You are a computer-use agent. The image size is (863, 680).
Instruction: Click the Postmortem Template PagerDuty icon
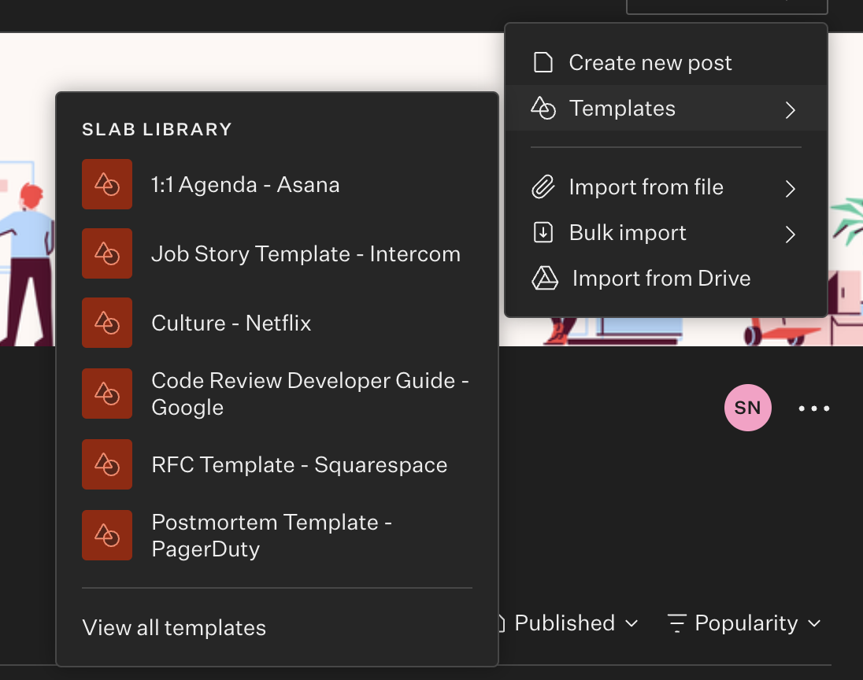click(107, 535)
